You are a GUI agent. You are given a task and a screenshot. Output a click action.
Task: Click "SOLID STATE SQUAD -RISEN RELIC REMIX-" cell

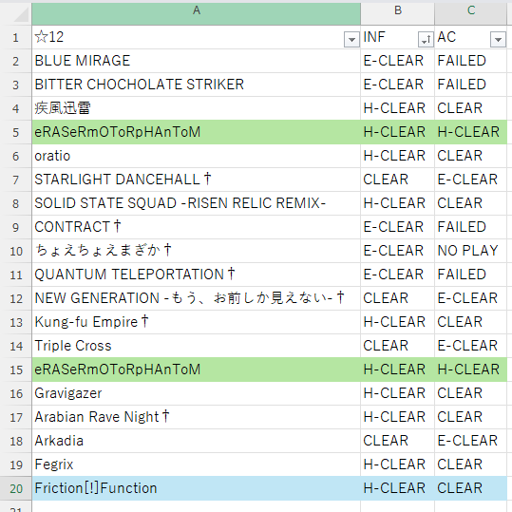(x=197, y=203)
